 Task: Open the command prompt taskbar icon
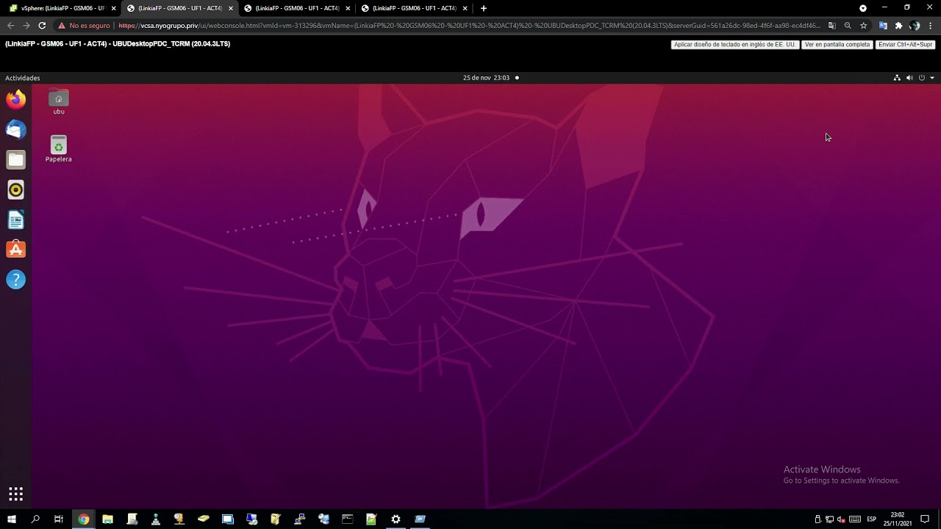click(x=348, y=519)
